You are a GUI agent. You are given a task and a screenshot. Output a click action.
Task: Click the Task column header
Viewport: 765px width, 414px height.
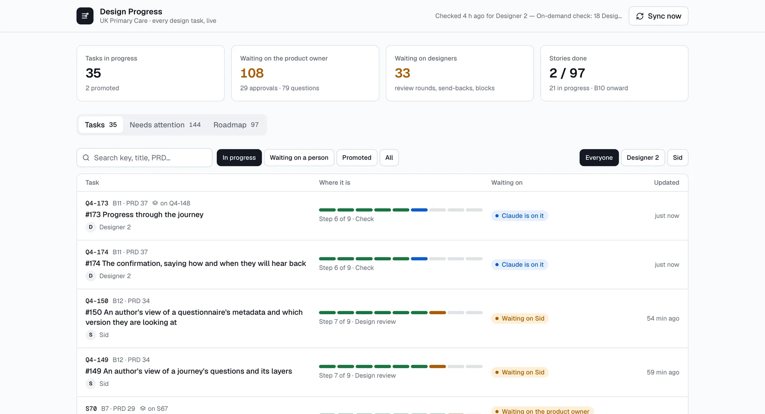92,183
